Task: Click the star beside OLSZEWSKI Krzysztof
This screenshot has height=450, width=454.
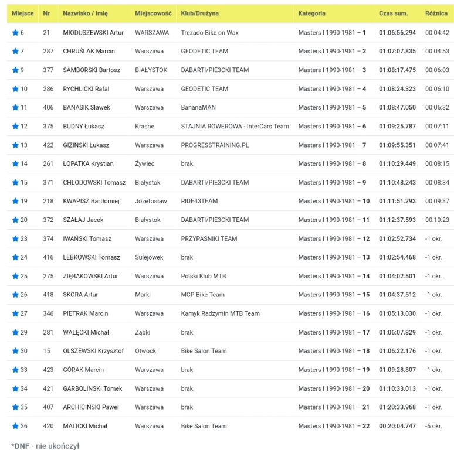Action: pos(15,351)
